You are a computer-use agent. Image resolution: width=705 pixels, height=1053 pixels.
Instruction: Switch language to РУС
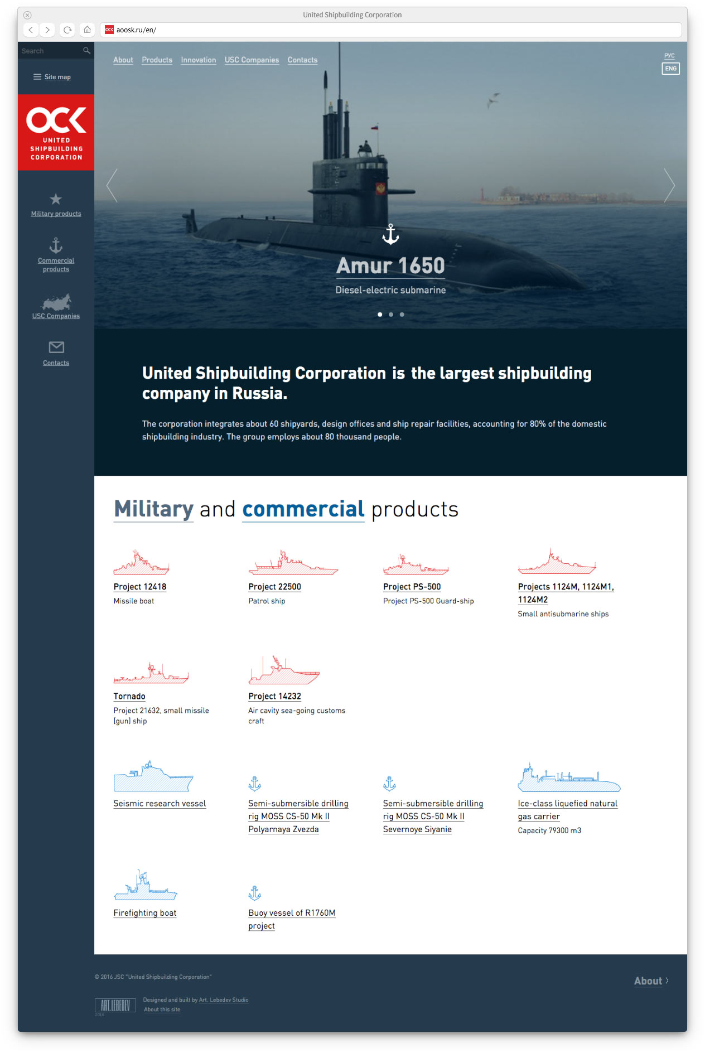pos(669,56)
